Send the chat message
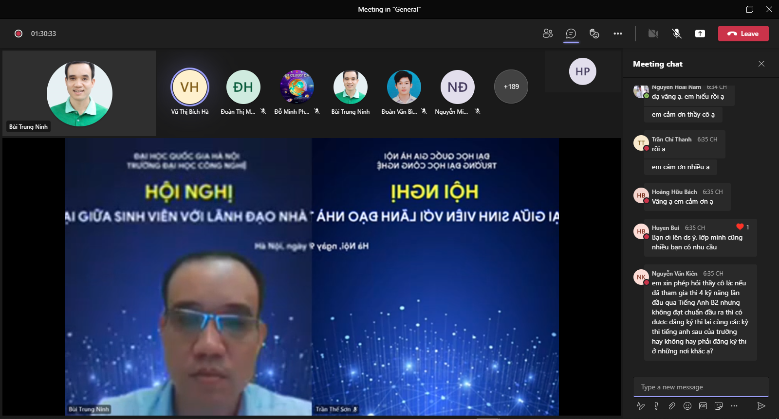This screenshot has height=419, width=779. (761, 406)
